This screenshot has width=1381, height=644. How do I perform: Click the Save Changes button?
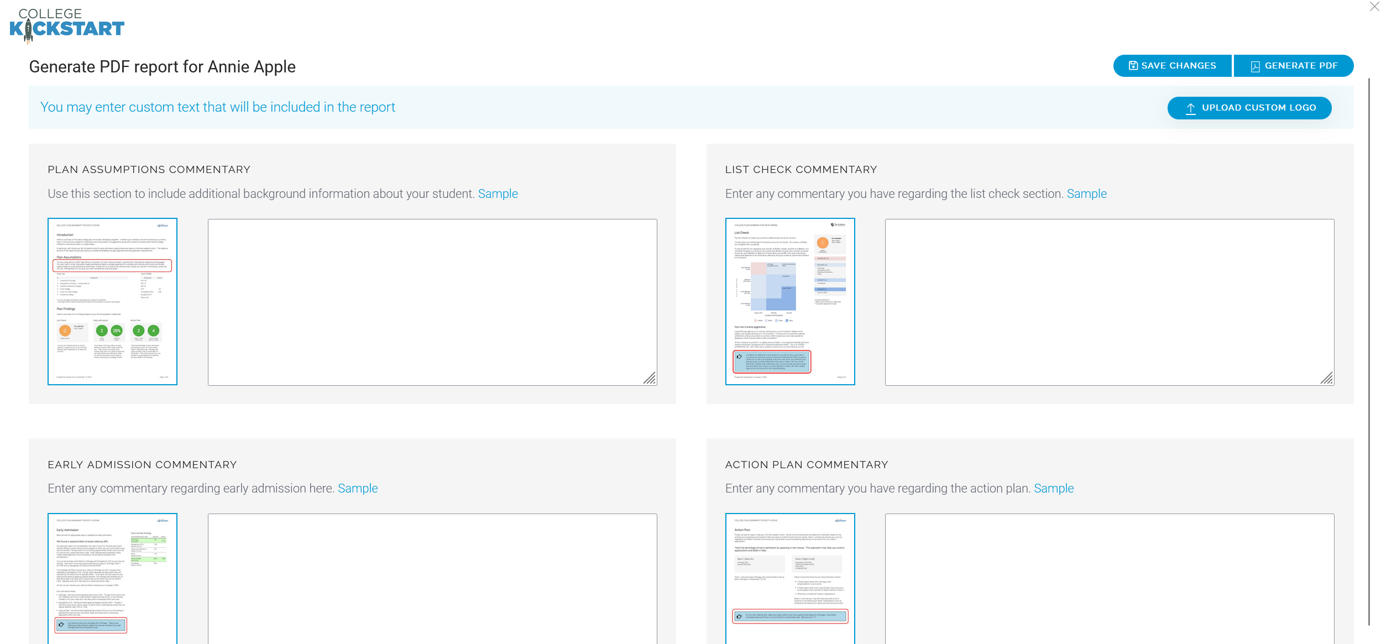point(1172,66)
